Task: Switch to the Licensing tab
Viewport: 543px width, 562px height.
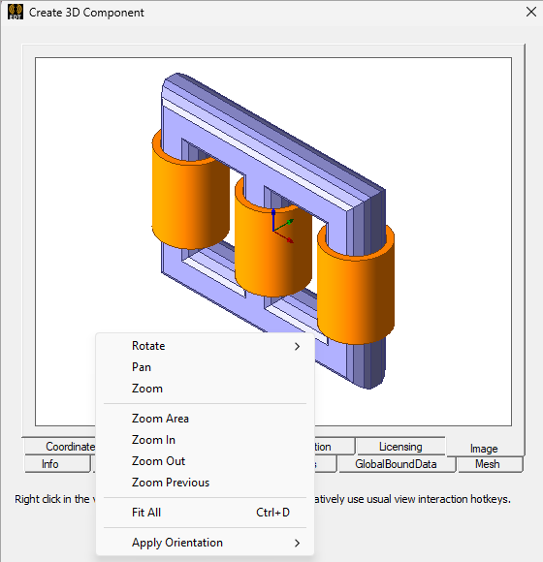Action: click(x=400, y=447)
